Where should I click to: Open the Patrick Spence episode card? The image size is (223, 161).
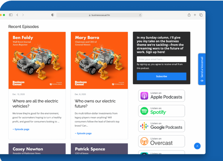coord(99,149)
